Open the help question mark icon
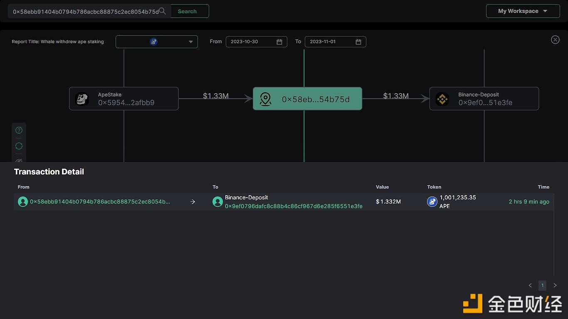568x319 pixels. 19,130
